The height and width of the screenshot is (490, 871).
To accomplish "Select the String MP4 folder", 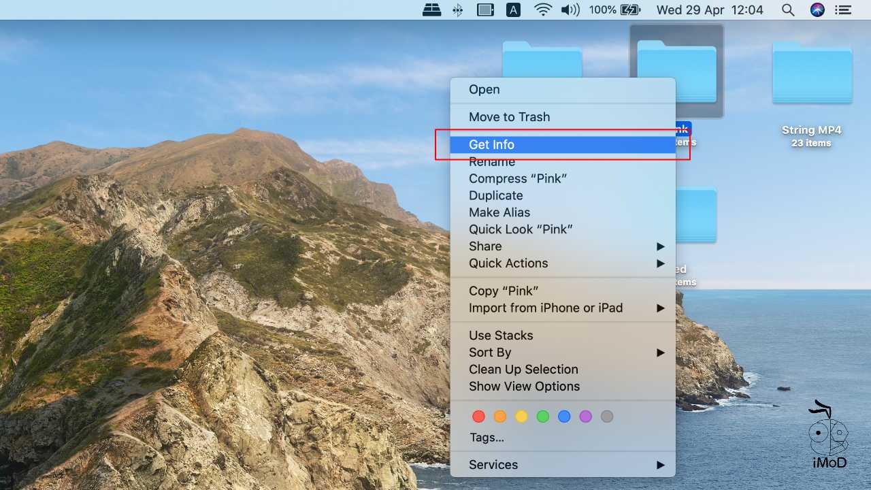I will click(811, 75).
